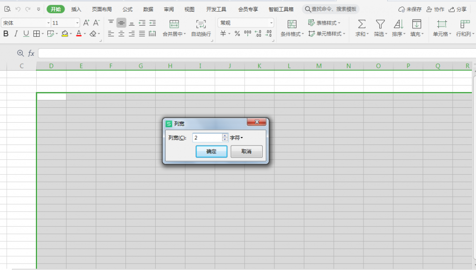Close the column width dialog
The width and height of the screenshot is (476, 270).
tap(257, 122)
